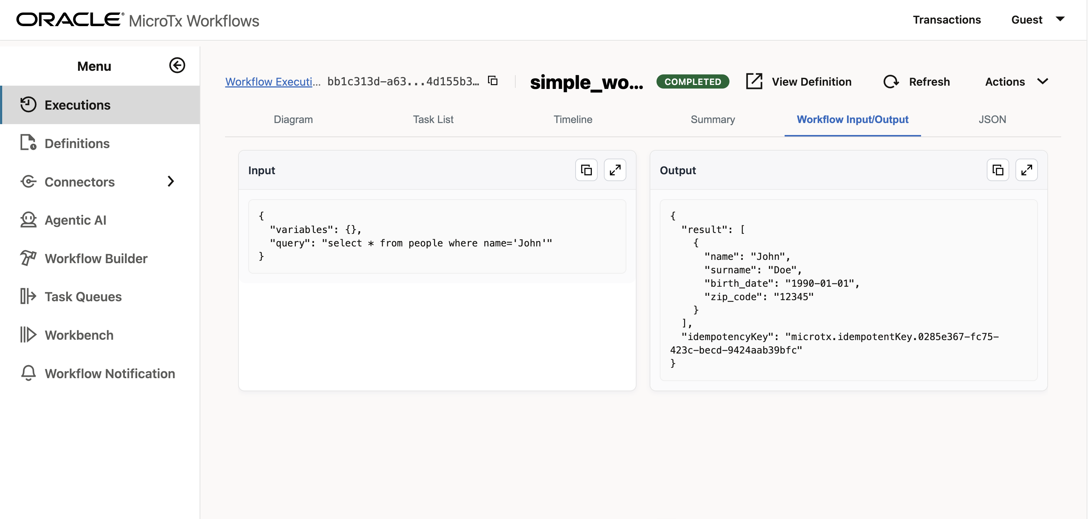Copy the workflow execution ID
This screenshot has height=519, width=1088.
click(493, 81)
